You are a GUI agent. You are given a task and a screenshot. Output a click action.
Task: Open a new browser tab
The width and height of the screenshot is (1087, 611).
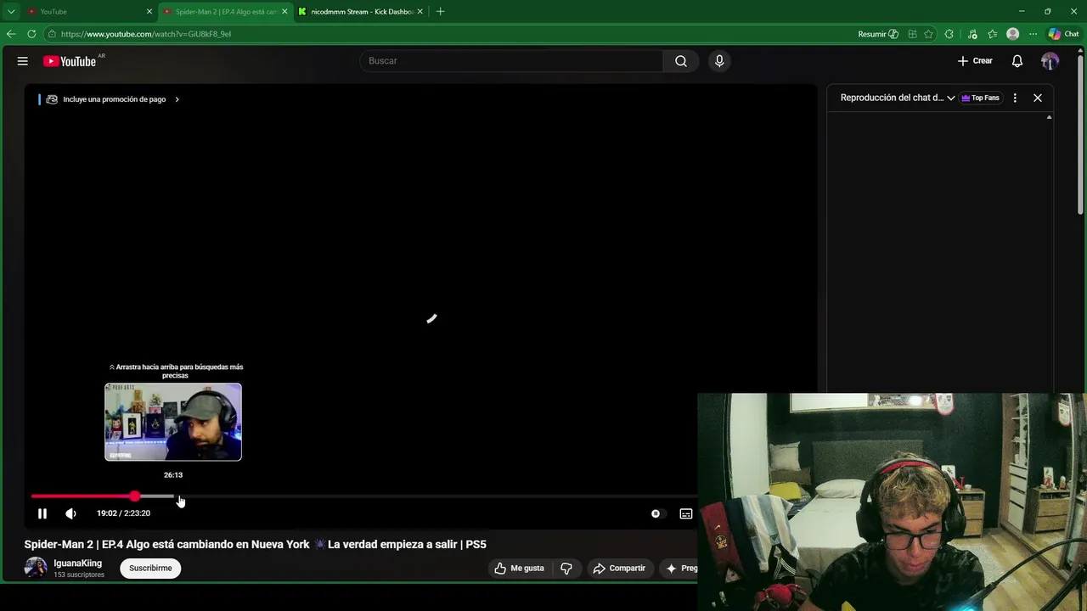click(x=440, y=12)
